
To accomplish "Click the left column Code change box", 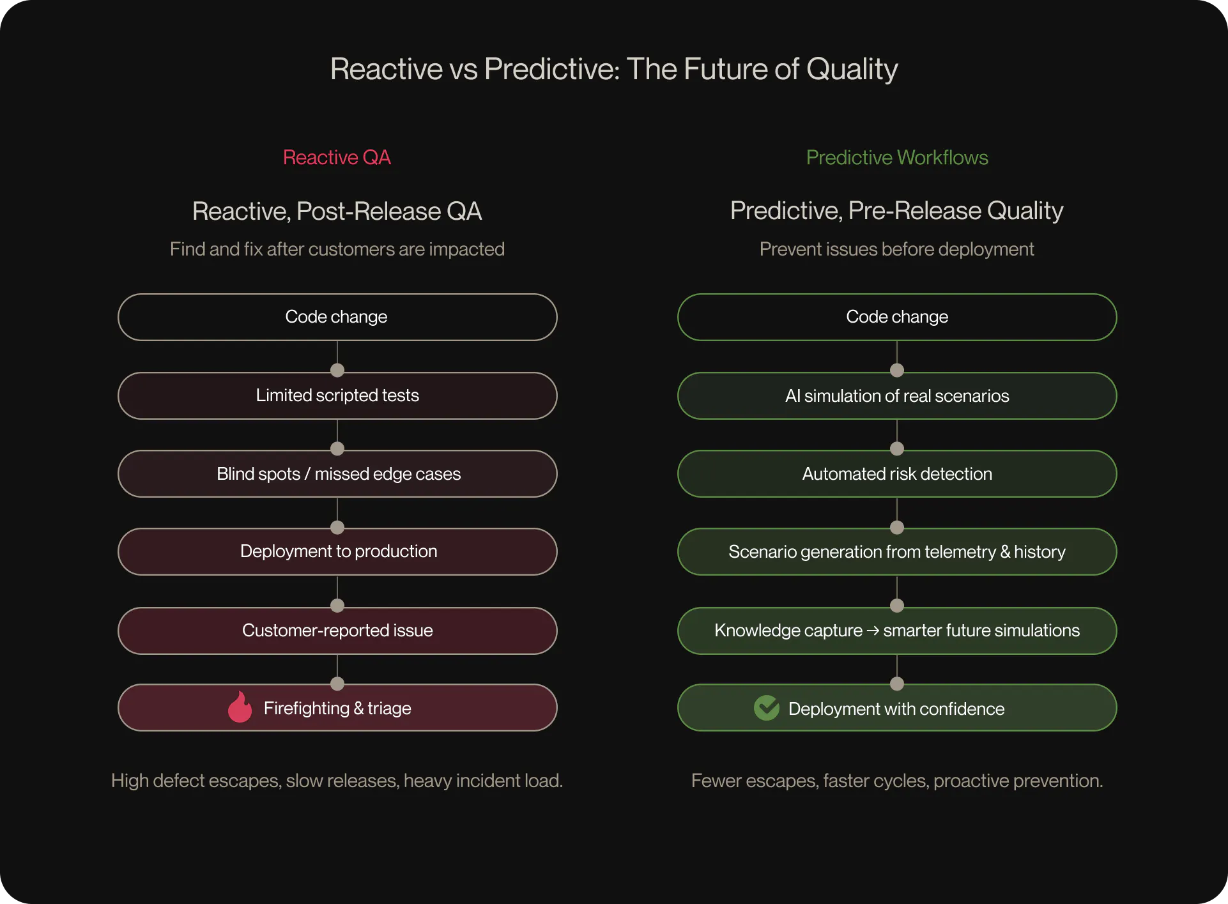I will [337, 317].
